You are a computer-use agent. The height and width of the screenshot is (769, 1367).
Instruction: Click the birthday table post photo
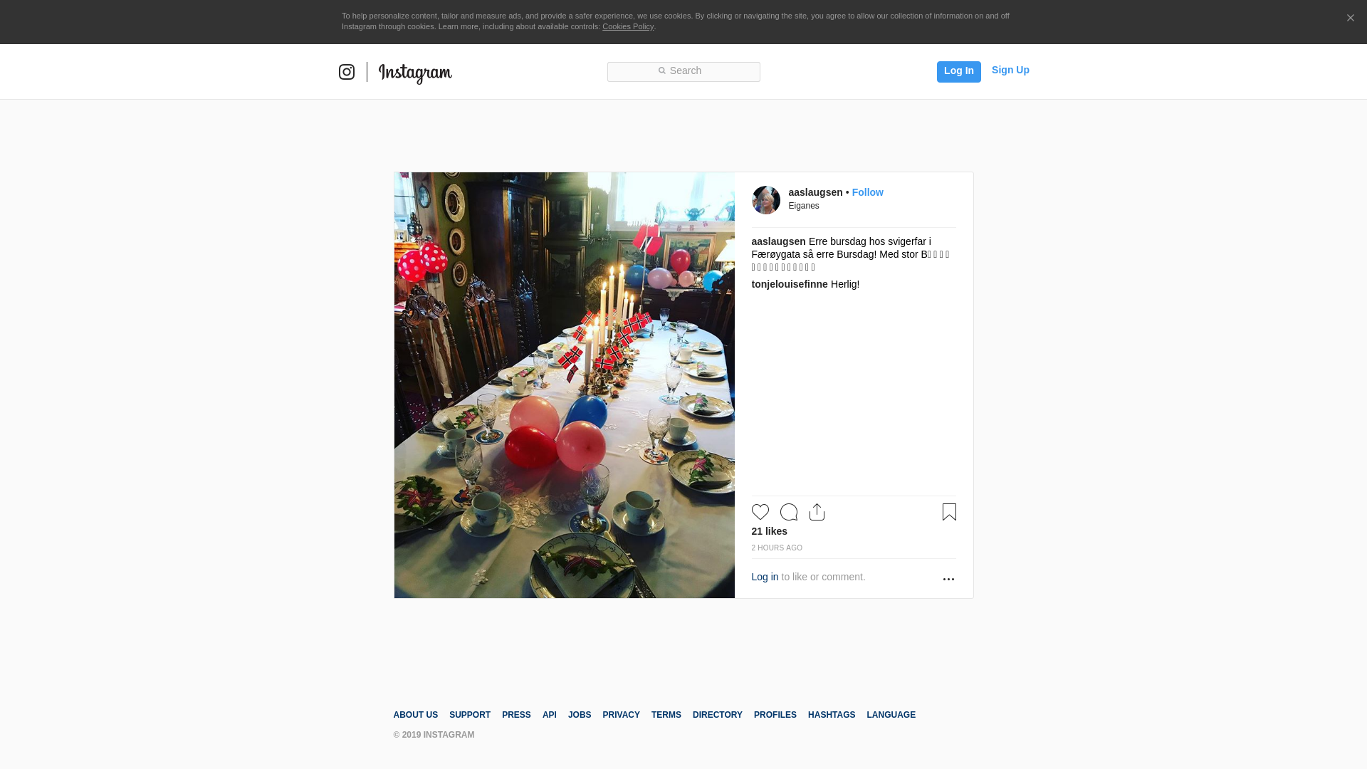pos(564,384)
